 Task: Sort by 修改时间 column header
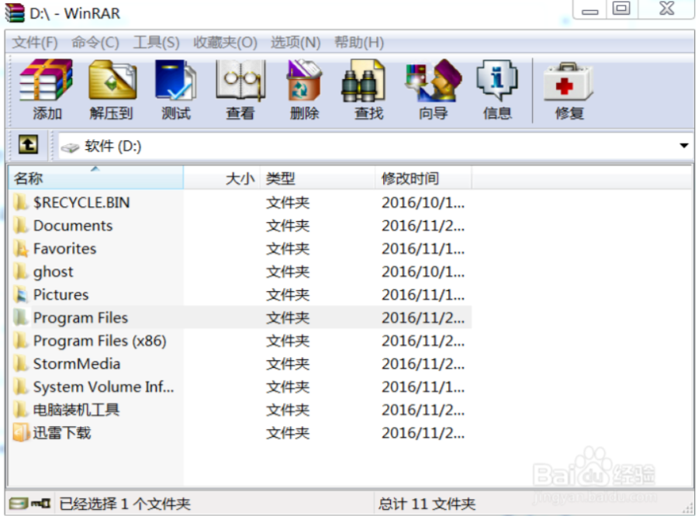pos(423,178)
